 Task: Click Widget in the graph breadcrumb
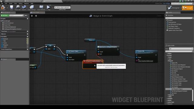96,16
